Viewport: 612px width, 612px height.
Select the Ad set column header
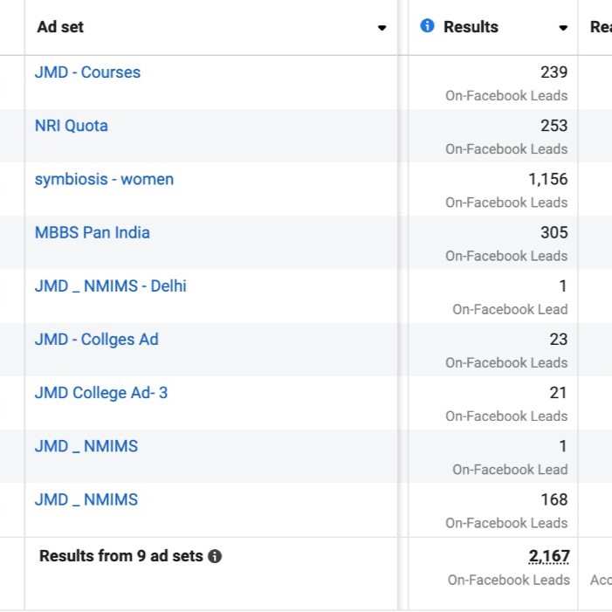tap(60, 27)
